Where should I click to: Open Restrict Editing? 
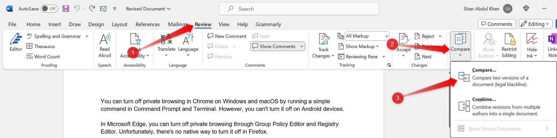point(509,46)
